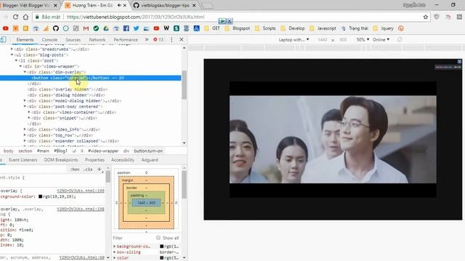This screenshot has height=261, width=465.
Task: Open the Javascript bookmarks folder
Action: 323,28
